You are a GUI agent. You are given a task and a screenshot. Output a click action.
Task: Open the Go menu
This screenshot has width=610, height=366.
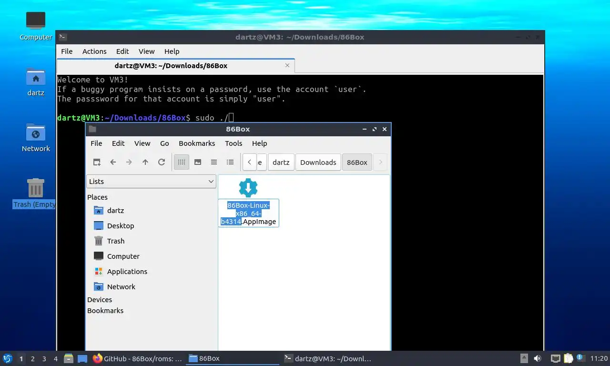point(164,143)
